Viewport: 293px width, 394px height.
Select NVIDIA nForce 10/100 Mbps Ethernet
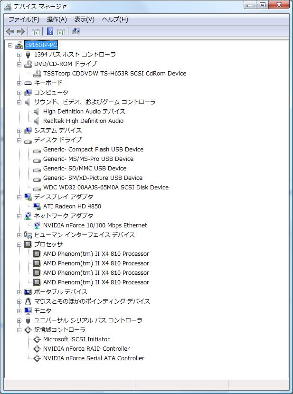95,225
